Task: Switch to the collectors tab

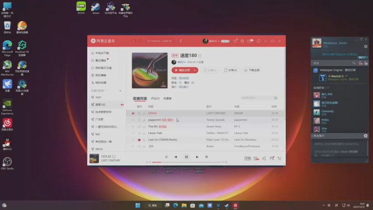Action: (x=167, y=98)
